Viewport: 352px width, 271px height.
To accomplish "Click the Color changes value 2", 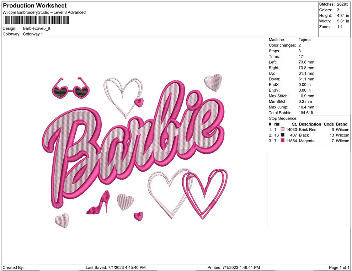I will click(299, 45).
